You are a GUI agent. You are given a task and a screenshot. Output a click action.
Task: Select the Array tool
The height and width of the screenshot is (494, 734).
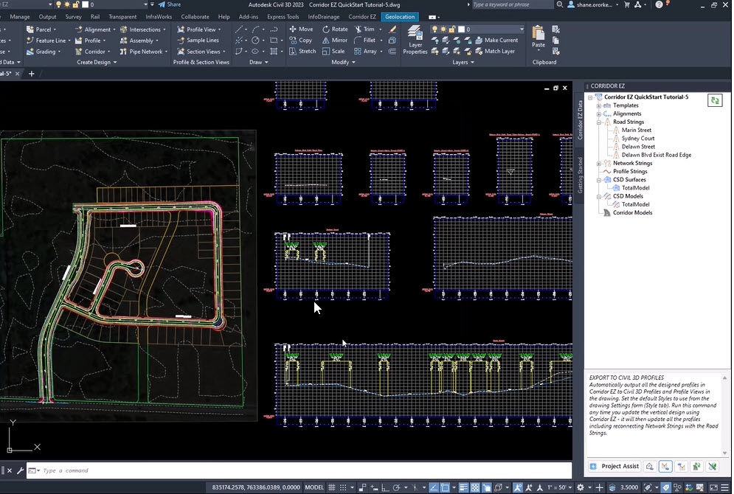point(366,52)
